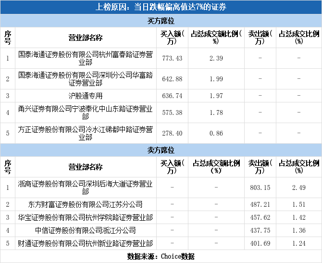Click sell percentage 2.49

point(299,188)
